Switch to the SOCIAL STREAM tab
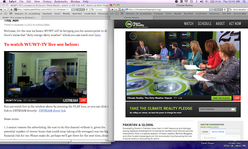Viewport: 248px width, 149px height. pos(218,132)
